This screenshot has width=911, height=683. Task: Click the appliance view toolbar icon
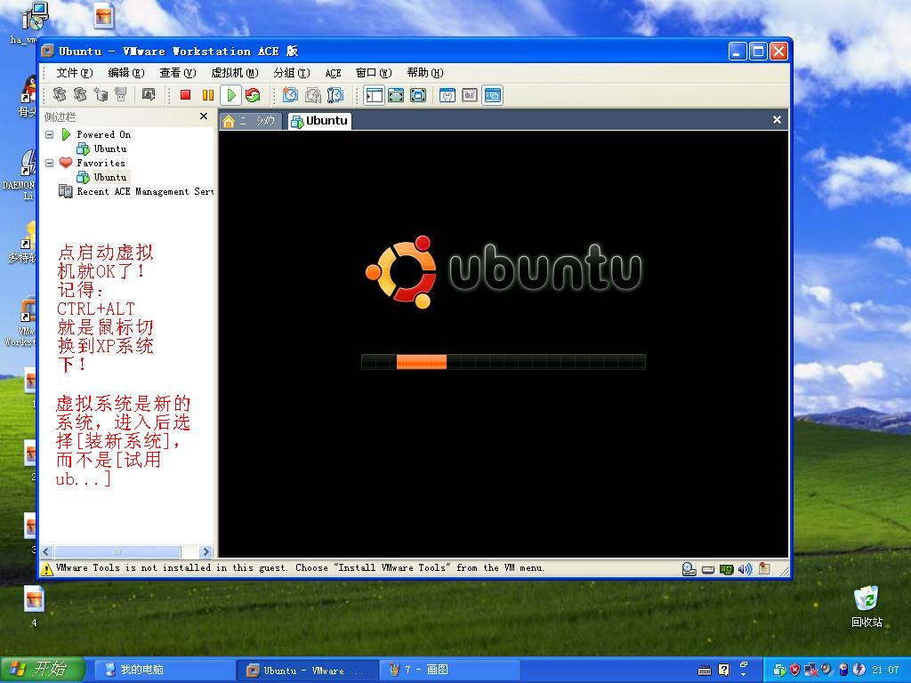470,95
